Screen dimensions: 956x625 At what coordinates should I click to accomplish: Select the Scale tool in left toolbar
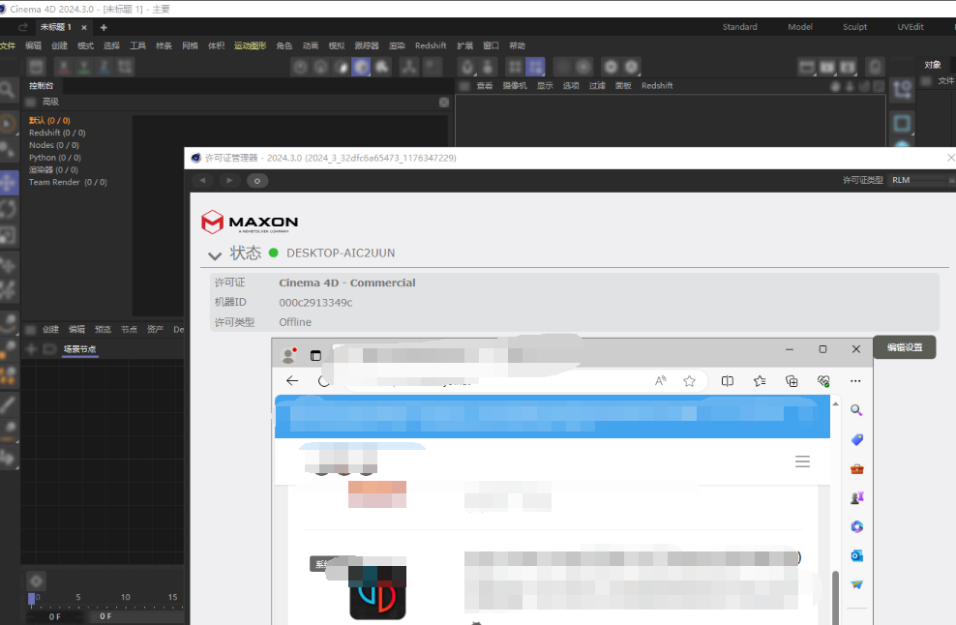(x=8, y=236)
